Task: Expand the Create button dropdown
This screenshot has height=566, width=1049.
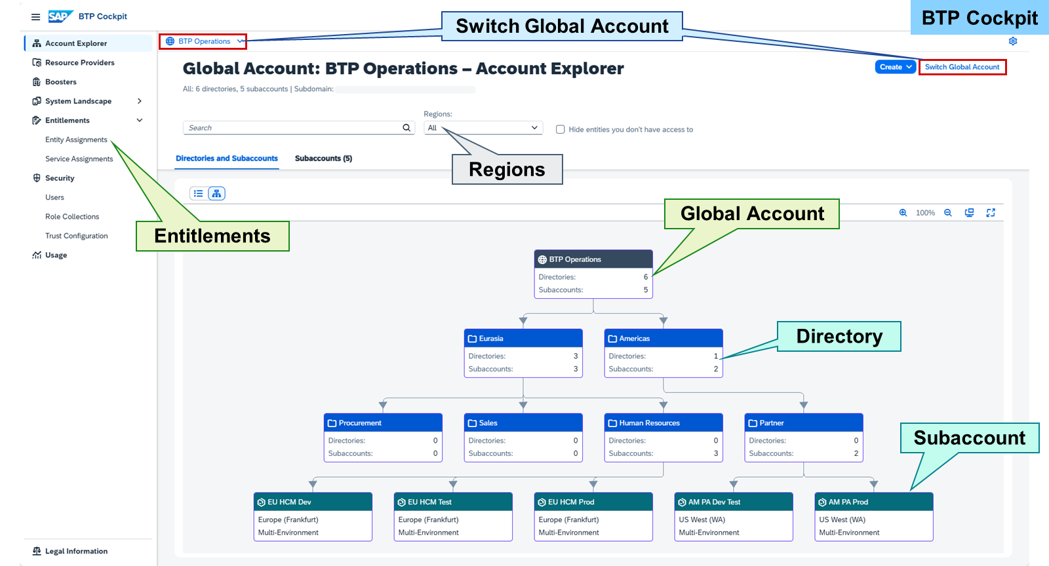Action: coord(909,67)
